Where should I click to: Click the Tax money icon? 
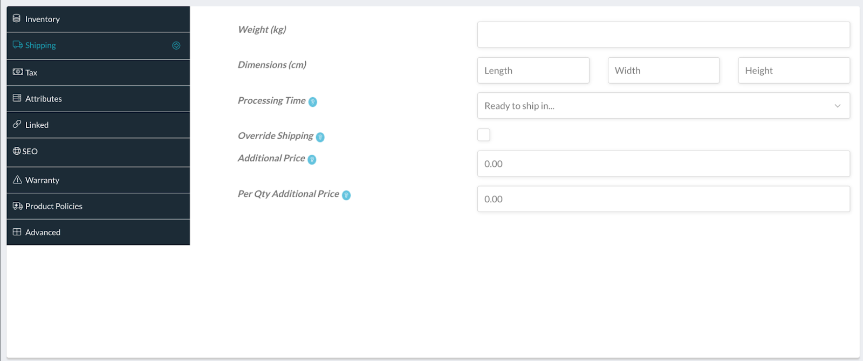tap(18, 72)
